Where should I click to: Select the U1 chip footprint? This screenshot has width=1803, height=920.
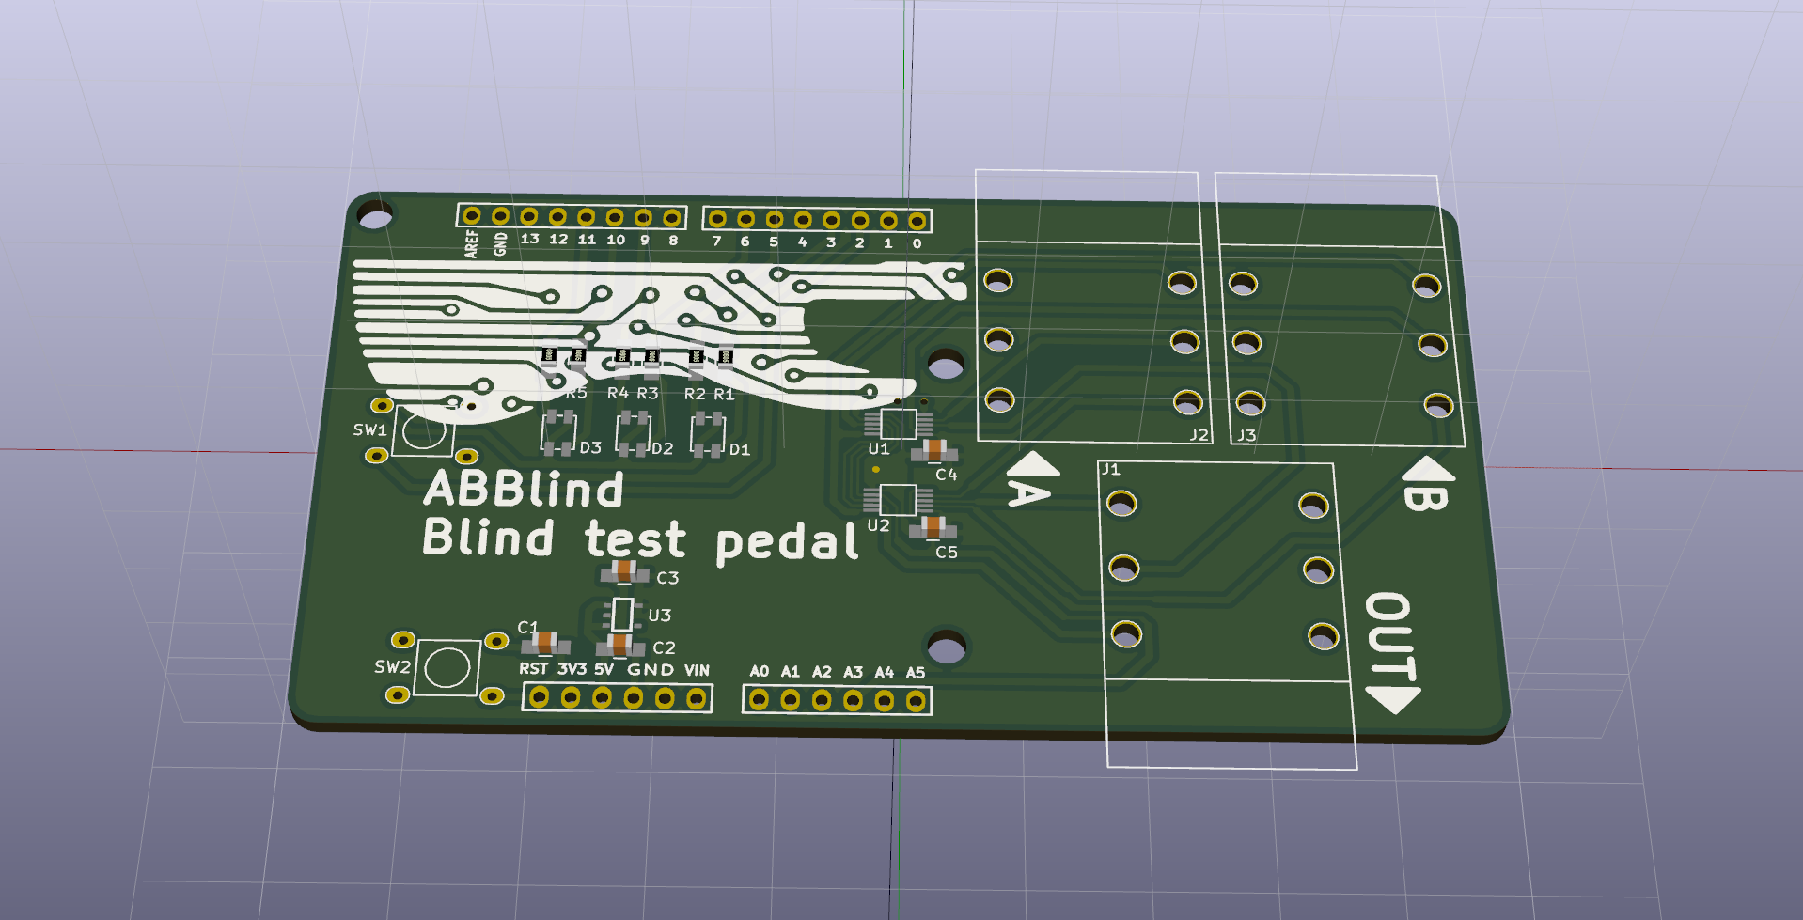click(899, 423)
